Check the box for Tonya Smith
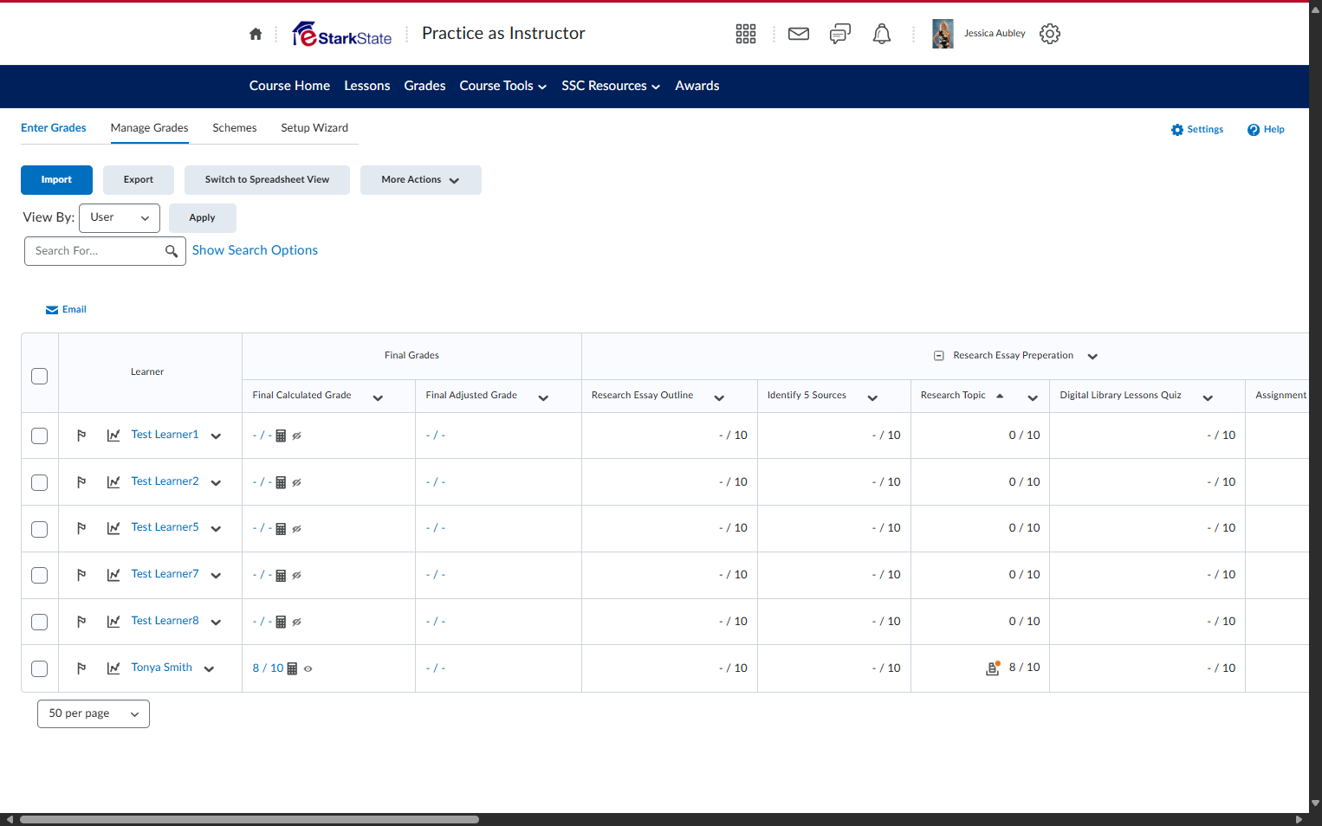 point(39,668)
